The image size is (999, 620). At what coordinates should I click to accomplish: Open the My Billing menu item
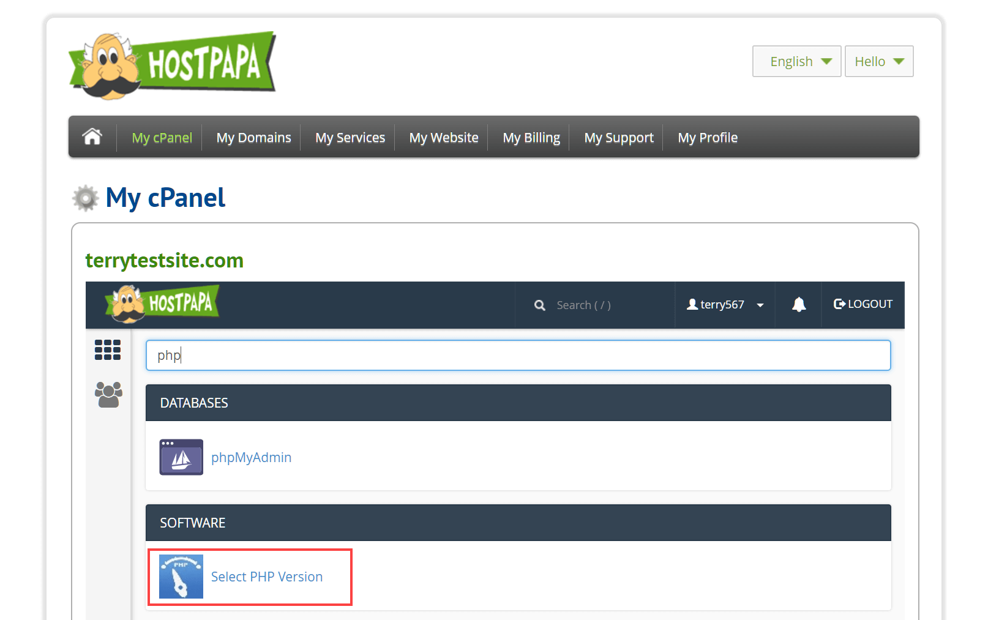531,138
